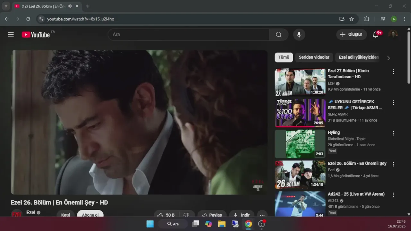This screenshot has height=231, width=411.
Task: Open options for UYKUNU GETİRECEK SESLER video
Action: point(393,103)
